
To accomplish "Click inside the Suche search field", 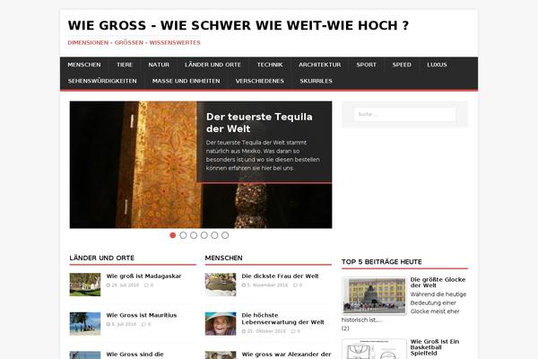I will click(x=405, y=114).
